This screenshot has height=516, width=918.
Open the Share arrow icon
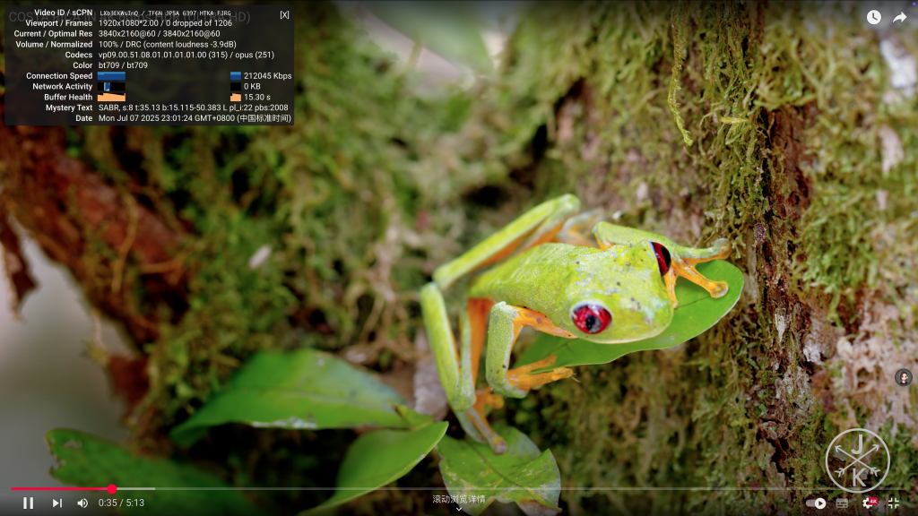pos(899,17)
